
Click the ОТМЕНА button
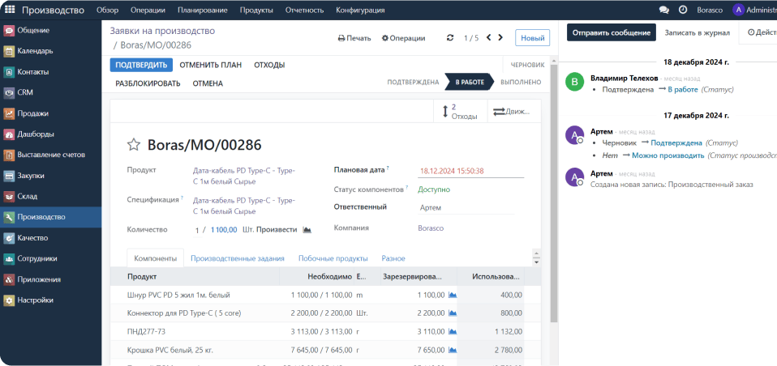point(208,83)
